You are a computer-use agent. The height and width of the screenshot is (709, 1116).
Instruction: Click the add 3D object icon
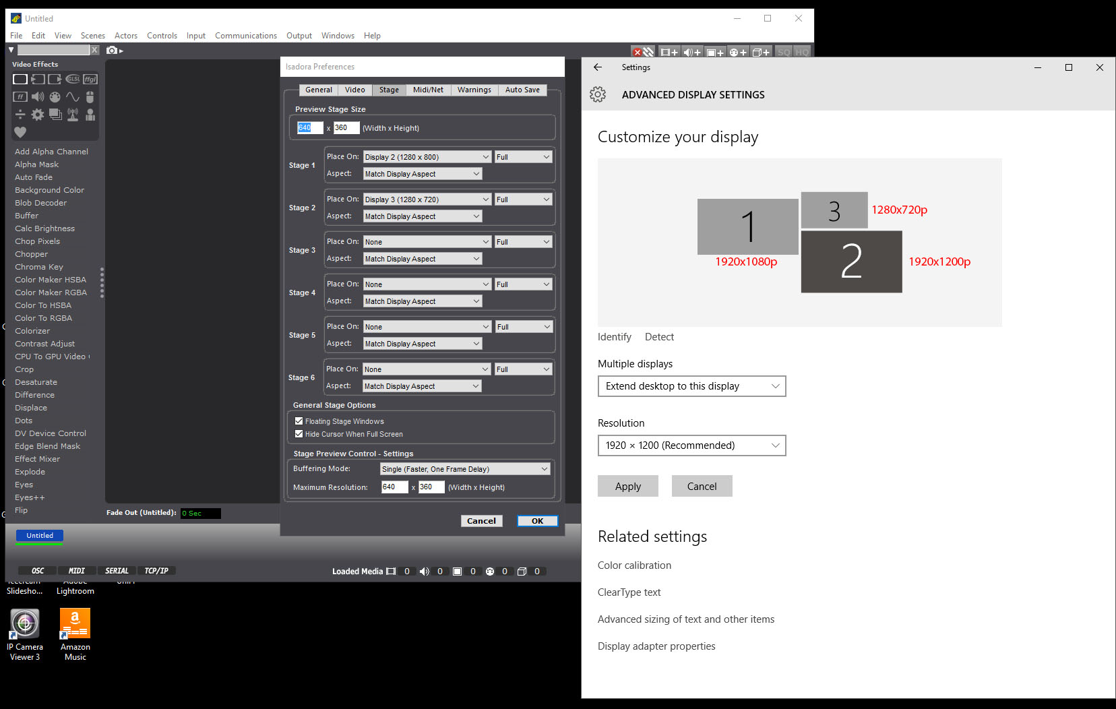[761, 52]
